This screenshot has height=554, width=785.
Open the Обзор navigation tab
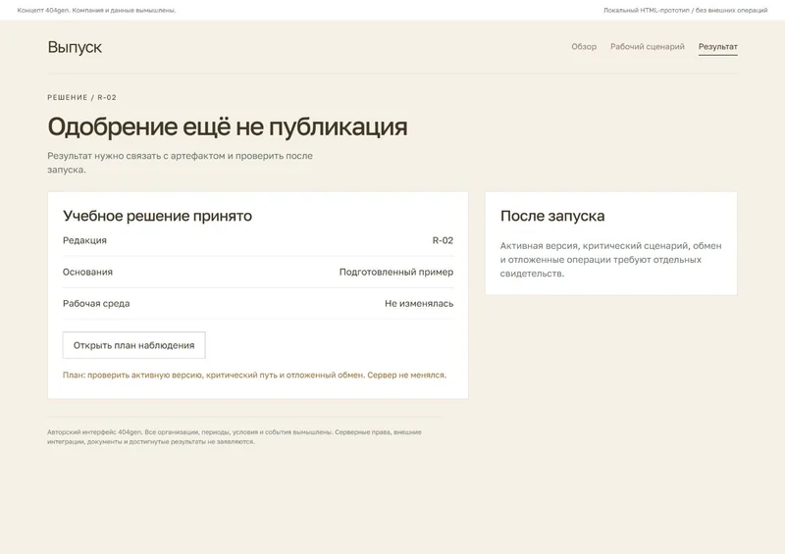(x=584, y=46)
